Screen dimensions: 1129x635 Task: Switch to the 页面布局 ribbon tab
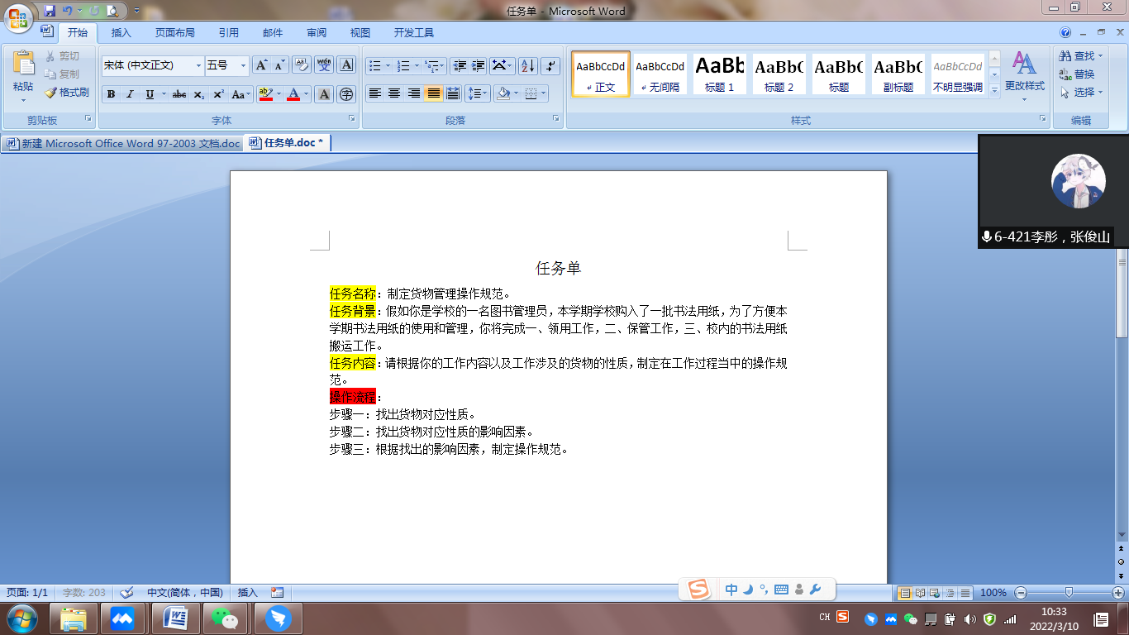point(174,33)
